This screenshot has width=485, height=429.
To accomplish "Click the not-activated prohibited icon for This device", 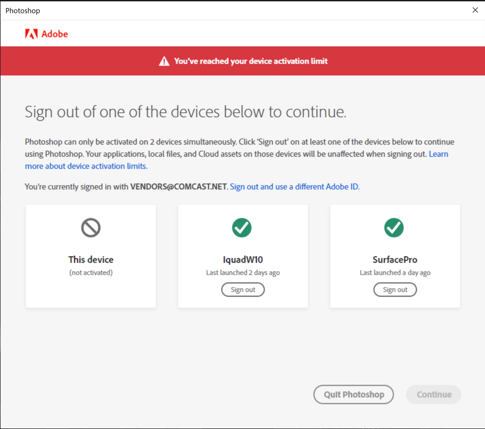I will click(x=91, y=228).
